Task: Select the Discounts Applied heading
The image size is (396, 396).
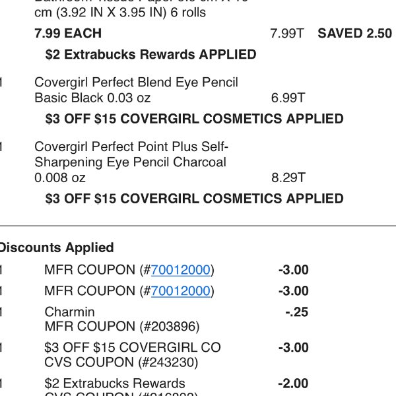Action: 57,247
